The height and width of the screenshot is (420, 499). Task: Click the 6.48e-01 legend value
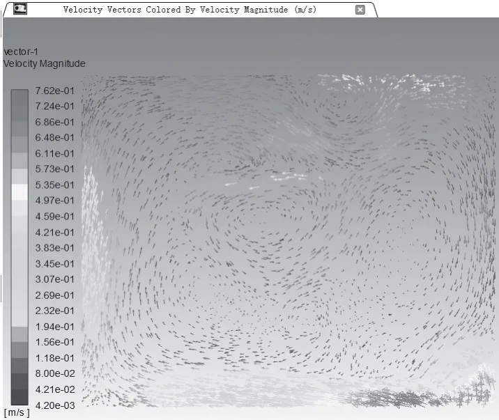tap(55, 137)
